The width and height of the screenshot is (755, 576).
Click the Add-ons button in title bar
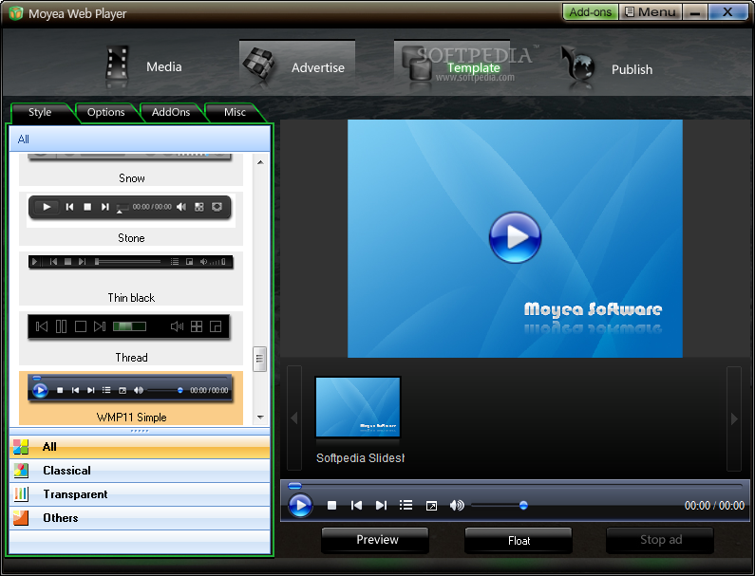[x=591, y=12]
